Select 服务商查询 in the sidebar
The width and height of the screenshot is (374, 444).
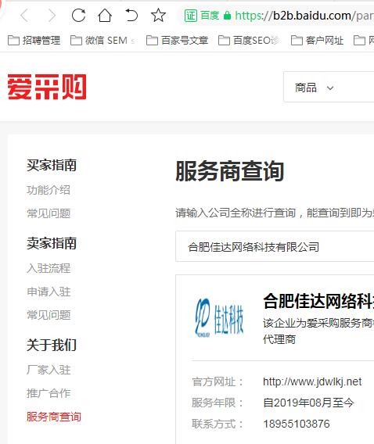54,417
